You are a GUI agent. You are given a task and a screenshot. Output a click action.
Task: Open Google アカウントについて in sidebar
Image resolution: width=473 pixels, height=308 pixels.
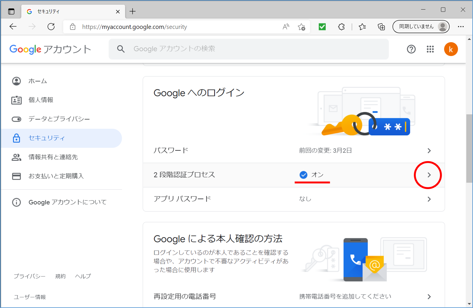pyautogui.click(x=61, y=202)
